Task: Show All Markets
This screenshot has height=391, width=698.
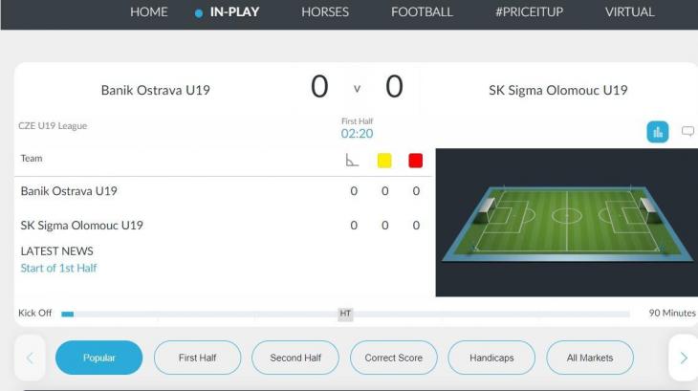Action: [590, 358]
